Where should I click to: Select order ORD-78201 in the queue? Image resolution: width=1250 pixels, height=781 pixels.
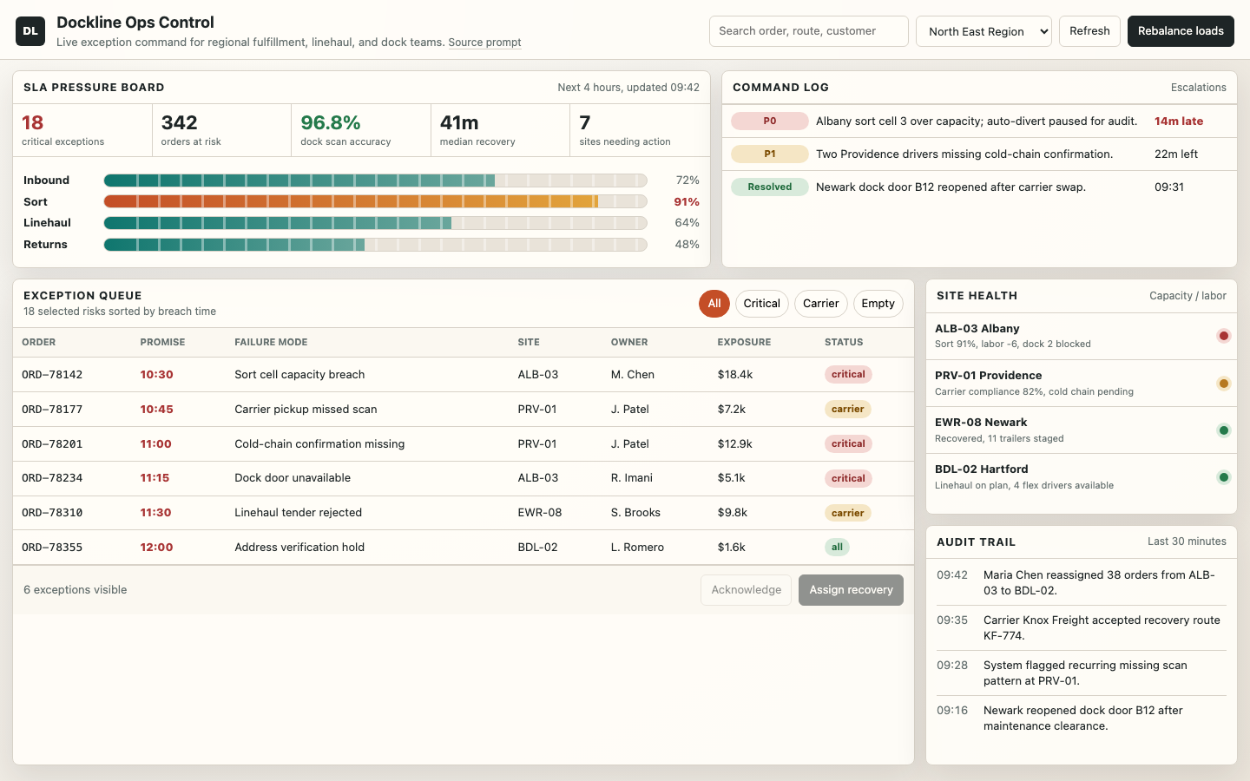[x=464, y=444]
